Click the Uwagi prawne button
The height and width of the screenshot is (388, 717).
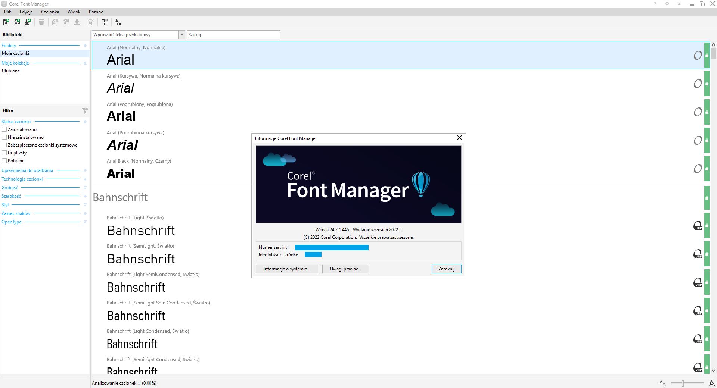(x=346, y=269)
